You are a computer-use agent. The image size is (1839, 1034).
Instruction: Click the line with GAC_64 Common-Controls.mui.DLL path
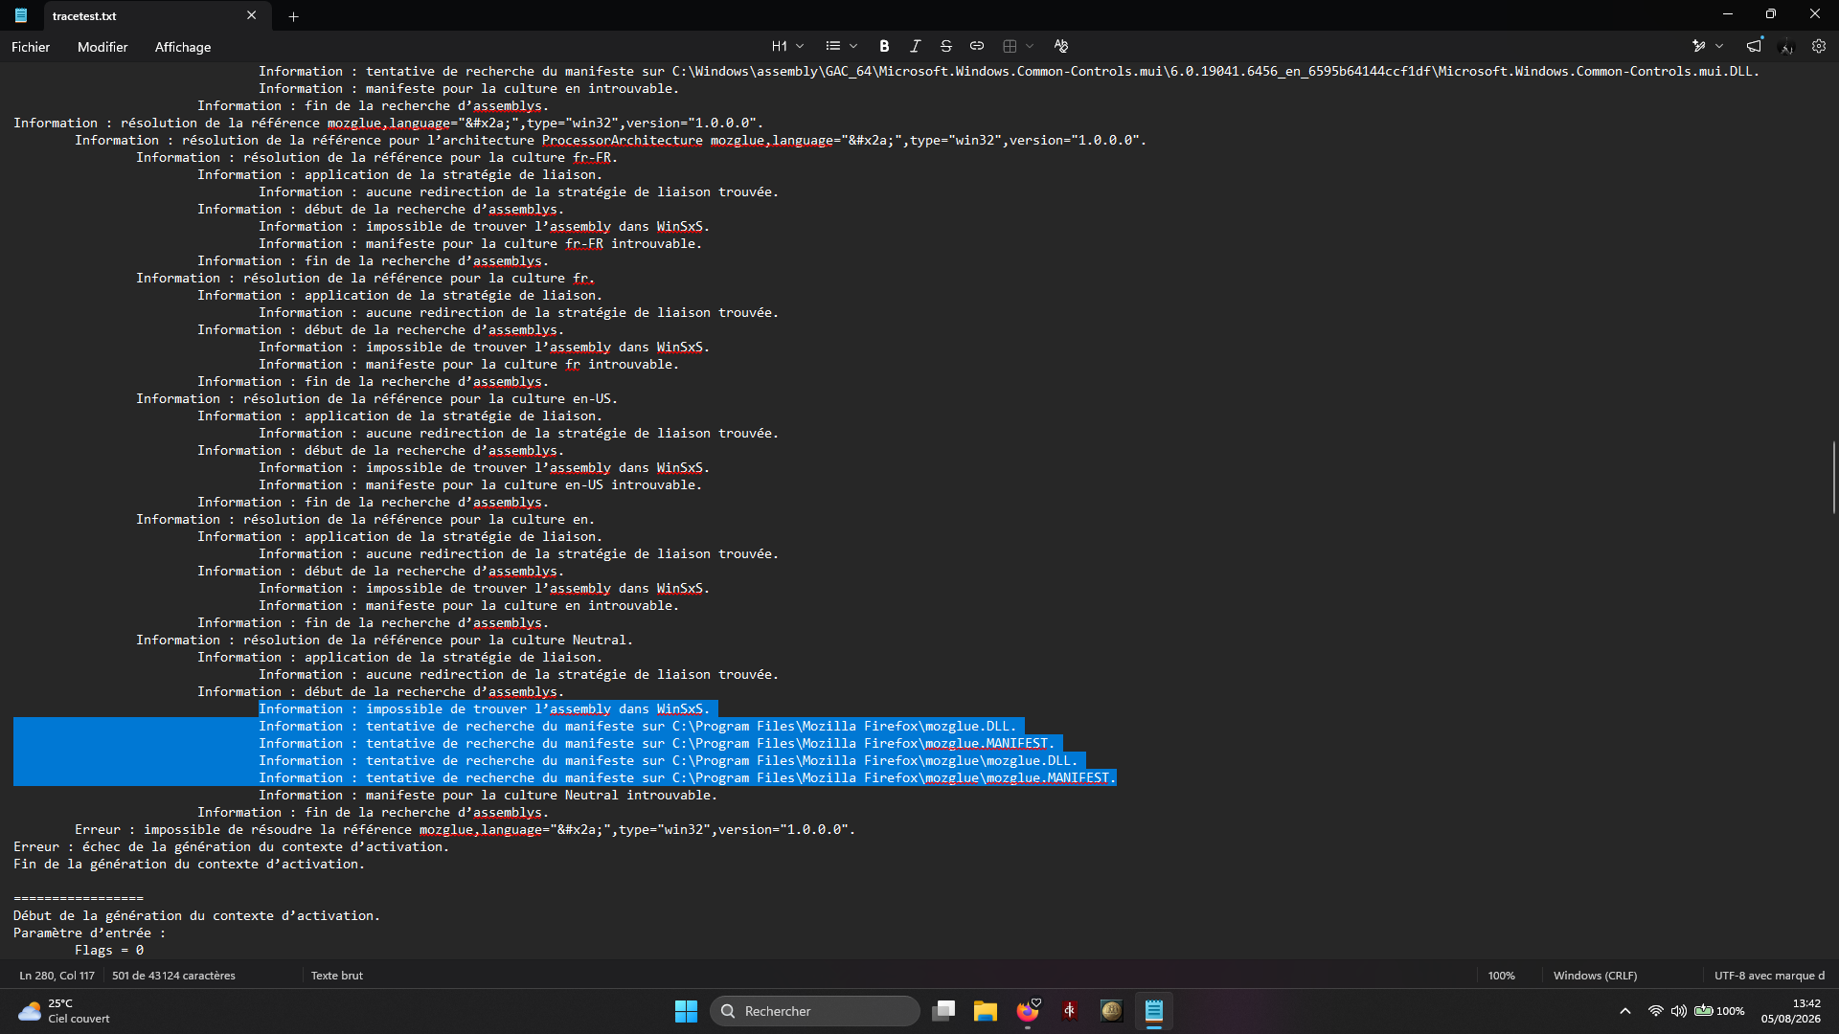click(x=1009, y=72)
